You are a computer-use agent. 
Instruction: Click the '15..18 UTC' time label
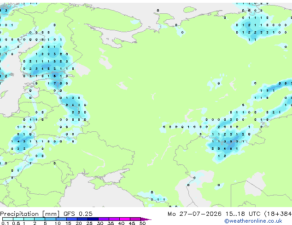[x=243, y=214]
